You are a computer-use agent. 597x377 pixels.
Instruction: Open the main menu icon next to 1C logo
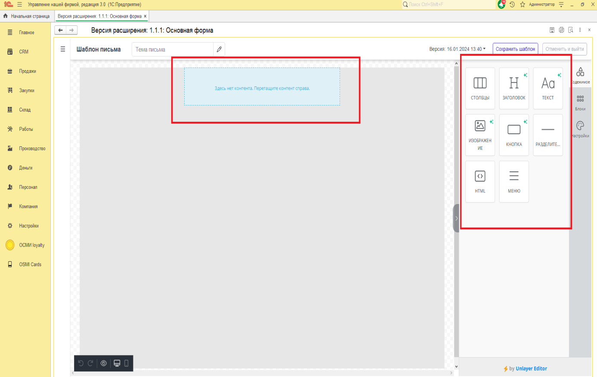(x=19, y=4)
